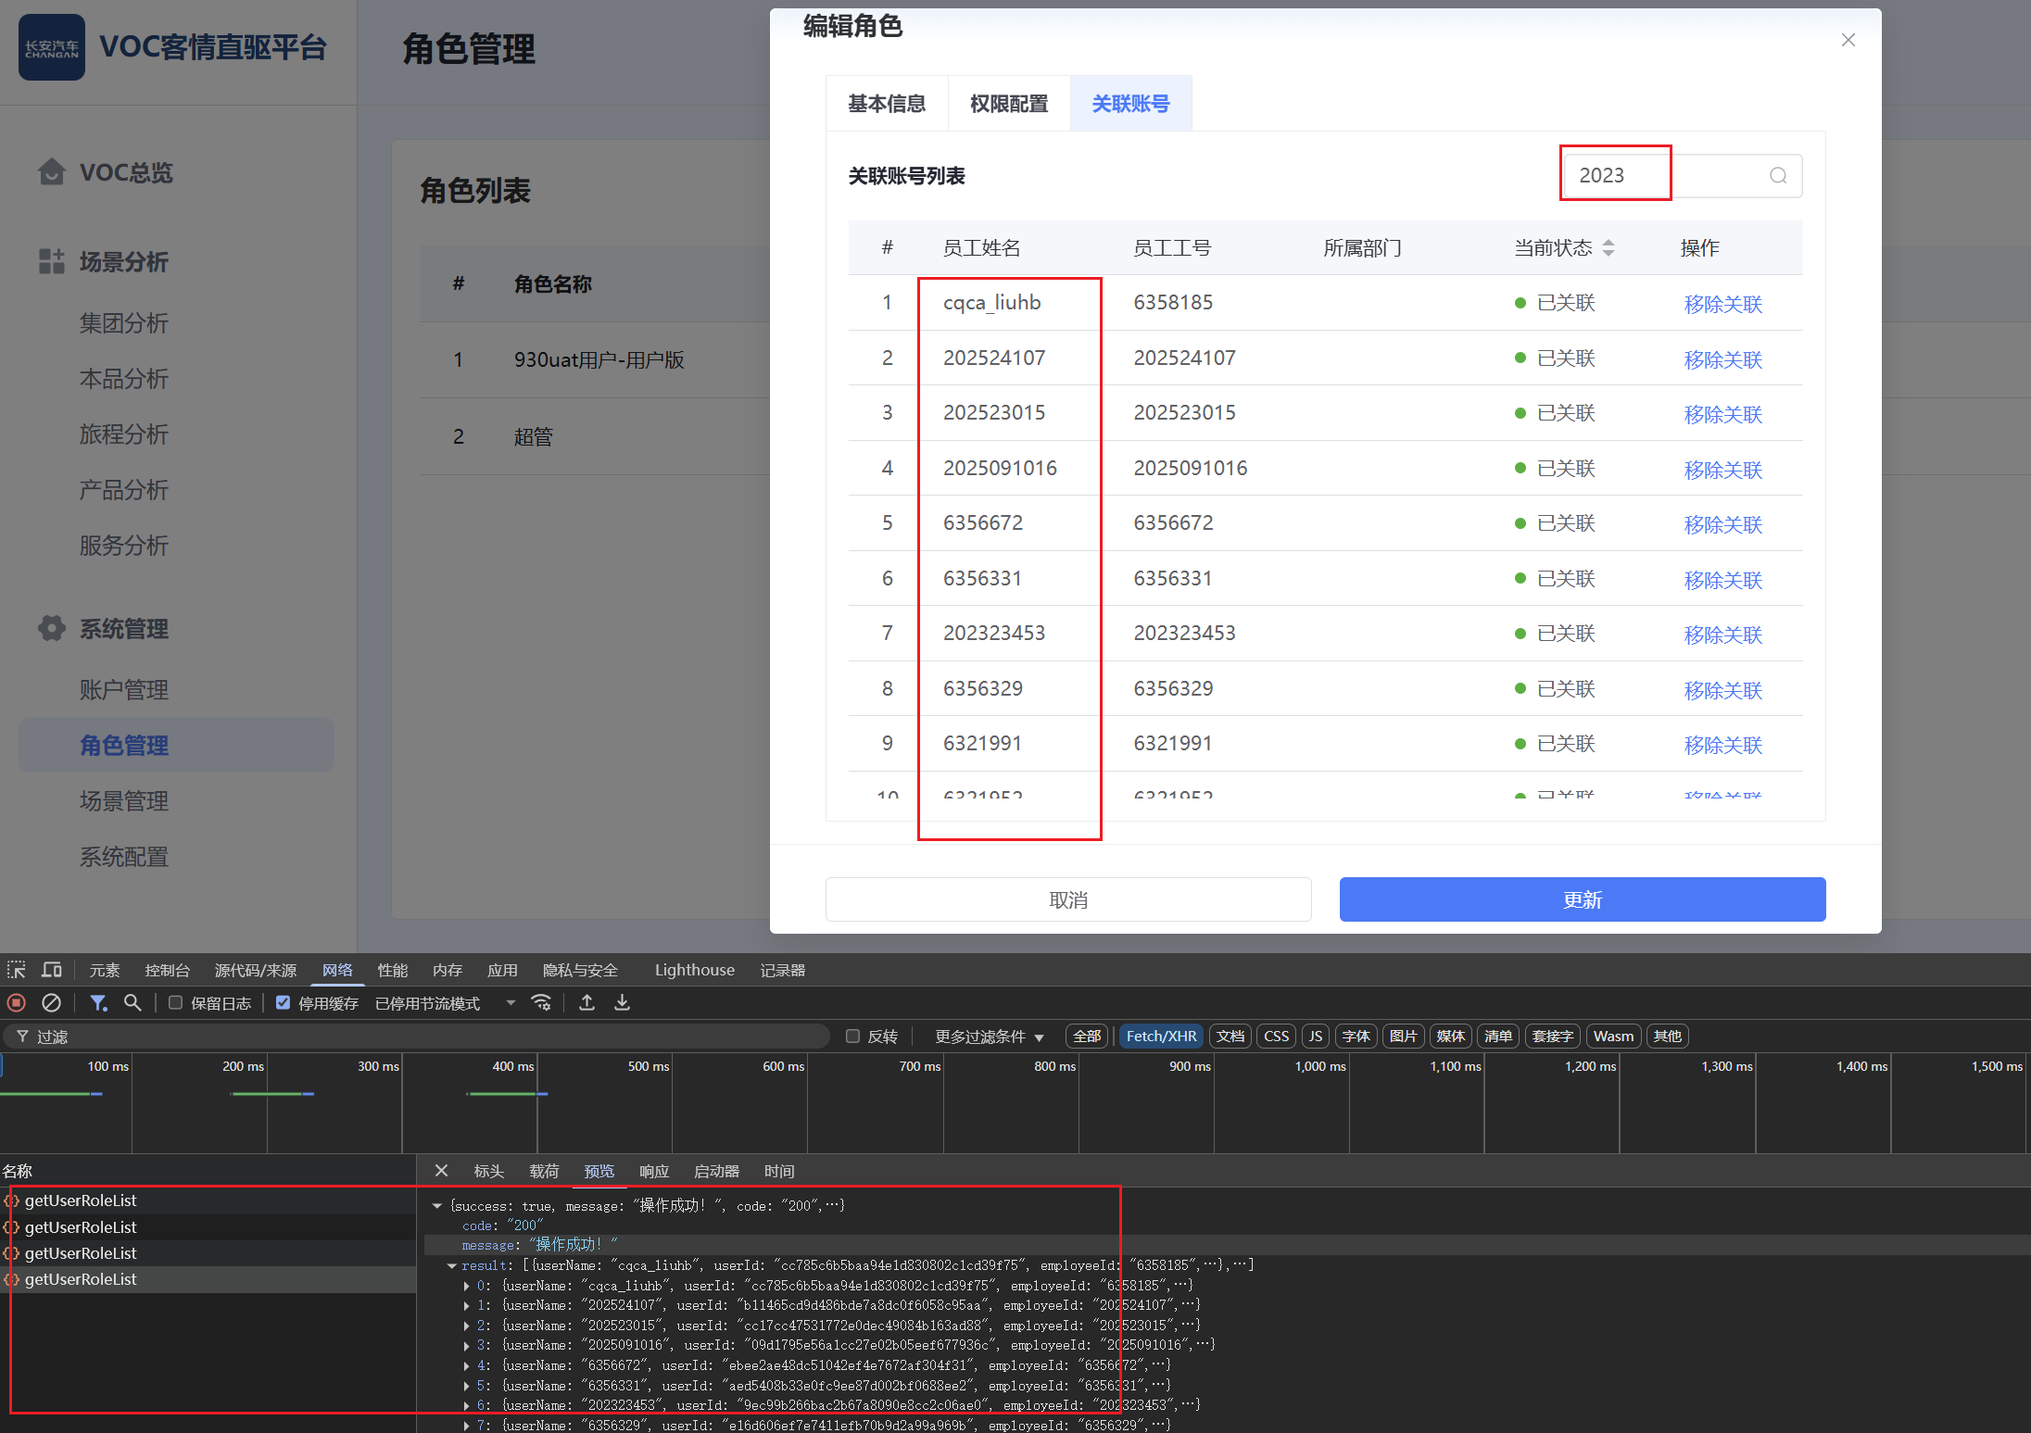Clear the network log
Viewport: 2031px width, 1433px height.
click(52, 1002)
